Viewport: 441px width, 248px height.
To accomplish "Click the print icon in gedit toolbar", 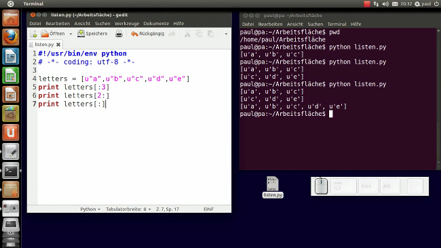I will (119, 34).
